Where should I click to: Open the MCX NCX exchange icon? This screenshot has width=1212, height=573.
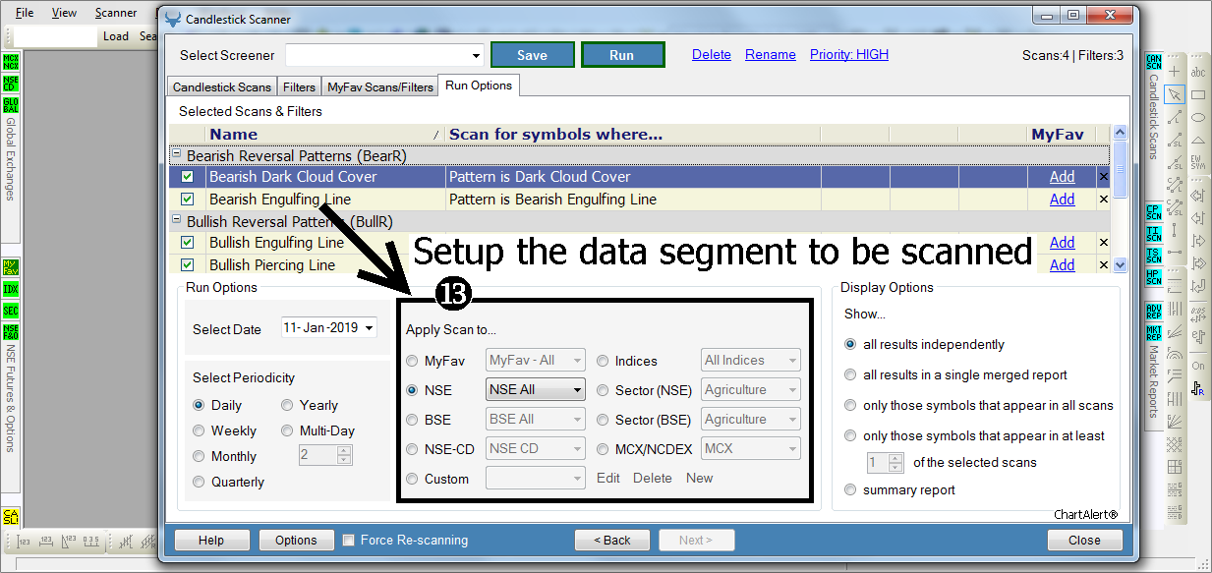(11, 61)
